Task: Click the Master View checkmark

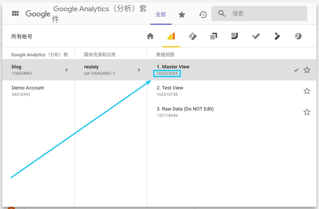Action: pyautogui.click(x=296, y=70)
